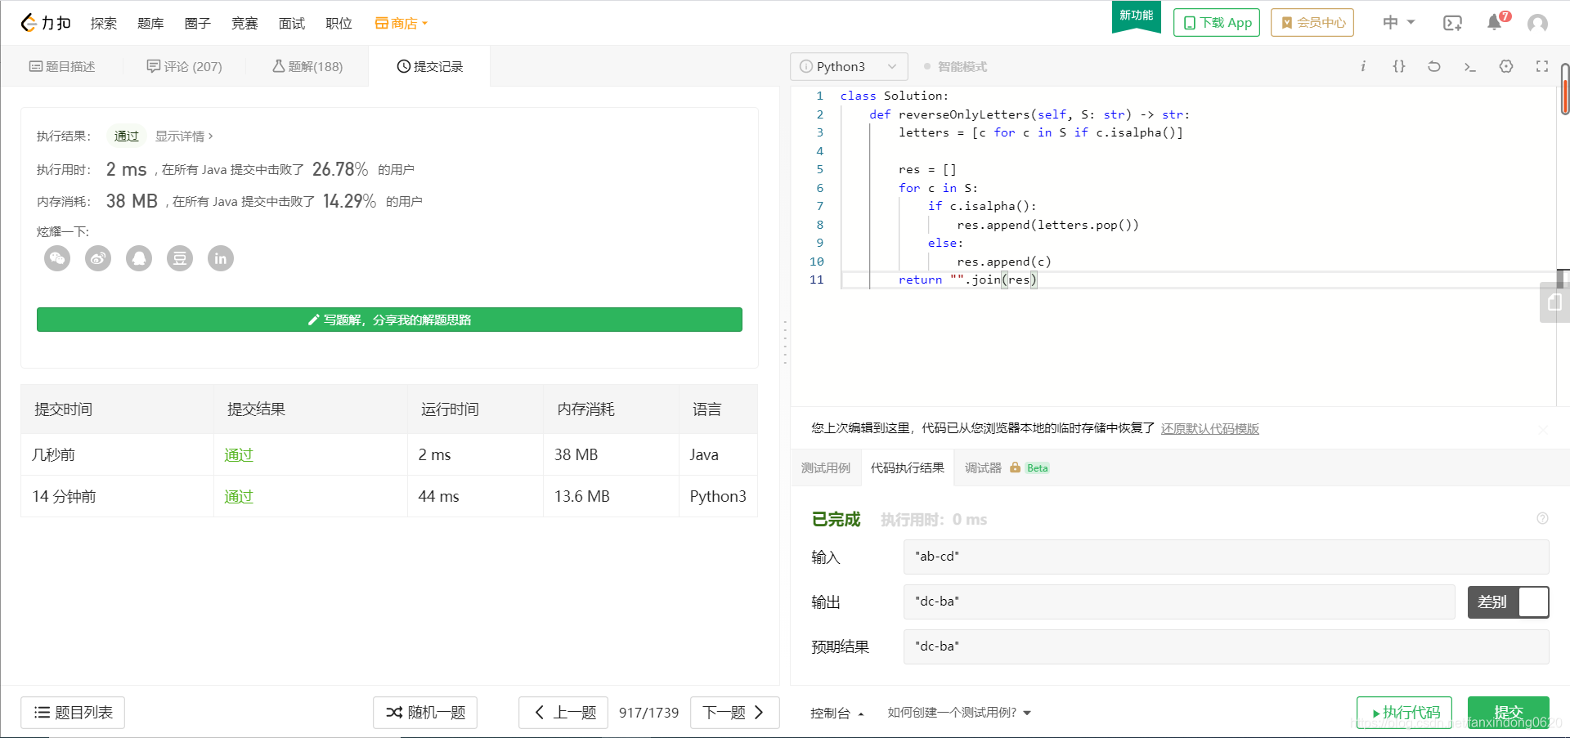This screenshot has width=1570, height=738.
Task: Share result via Weibo icon
Action: [98, 258]
